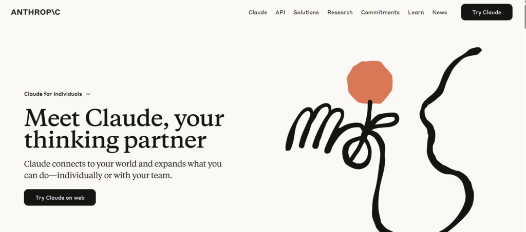Open the Research menu item
This screenshot has height=232, width=526.
340,12
